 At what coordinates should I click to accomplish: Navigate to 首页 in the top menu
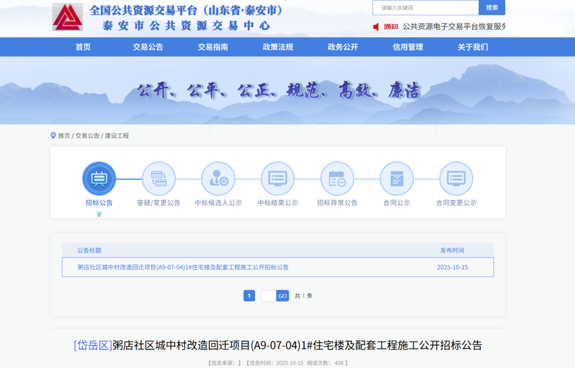point(83,47)
